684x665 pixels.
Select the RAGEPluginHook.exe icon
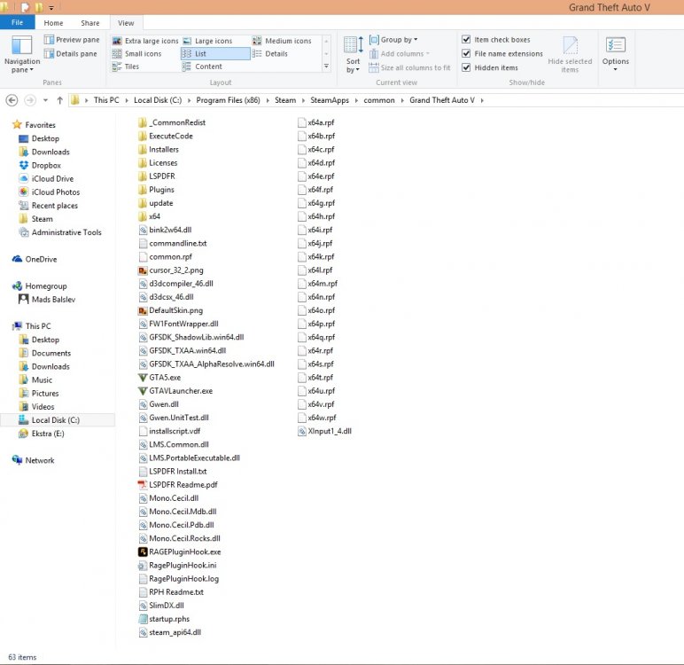click(x=143, y=552)
